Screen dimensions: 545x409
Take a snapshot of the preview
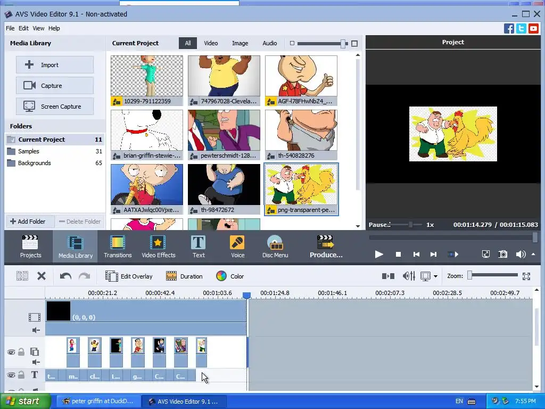(503, 254)
